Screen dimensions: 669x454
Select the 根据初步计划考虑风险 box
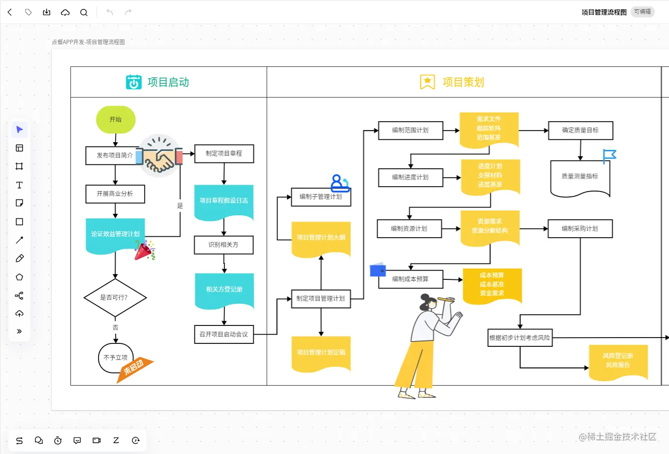[x=520, y=338]
